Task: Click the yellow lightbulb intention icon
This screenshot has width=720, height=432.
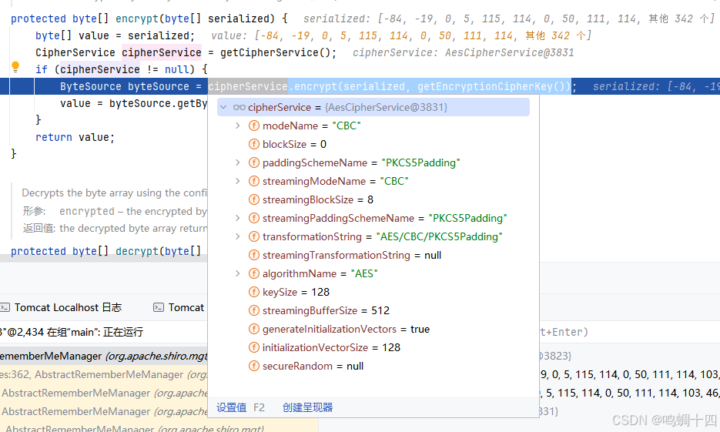Action: point(15,67)
